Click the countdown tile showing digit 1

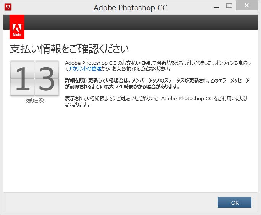point(22,78)
